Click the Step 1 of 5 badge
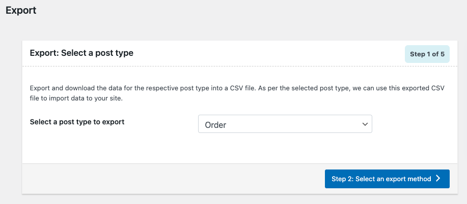The width and height of the screenshot is (467, 204). point(427,54)
